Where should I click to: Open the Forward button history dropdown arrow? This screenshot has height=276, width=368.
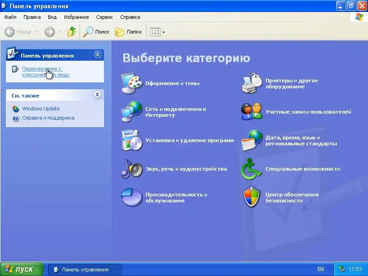point(60,32)
